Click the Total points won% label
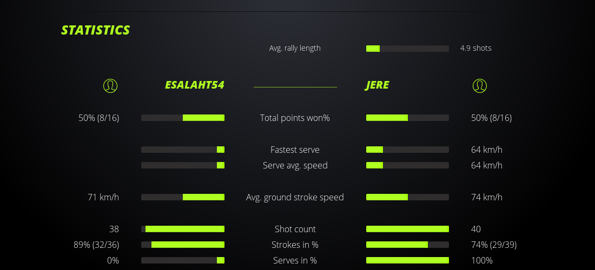Screen dimensions: 595x270 click(295, 118)
